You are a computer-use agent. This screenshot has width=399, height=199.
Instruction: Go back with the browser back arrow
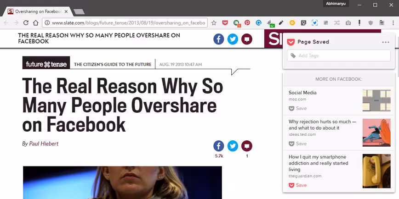point(6,23)
